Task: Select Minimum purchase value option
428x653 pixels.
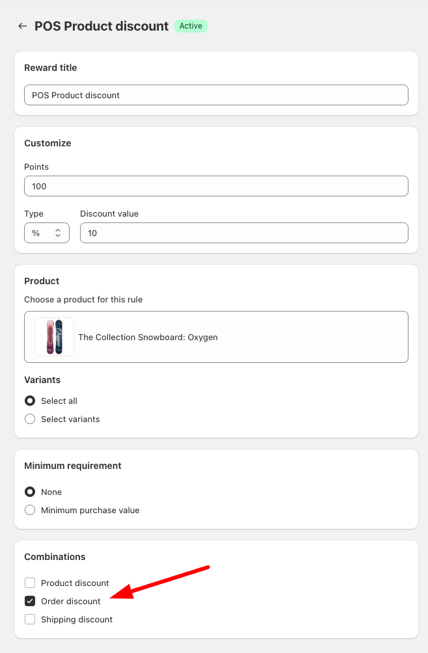Action: coord(30,510)
